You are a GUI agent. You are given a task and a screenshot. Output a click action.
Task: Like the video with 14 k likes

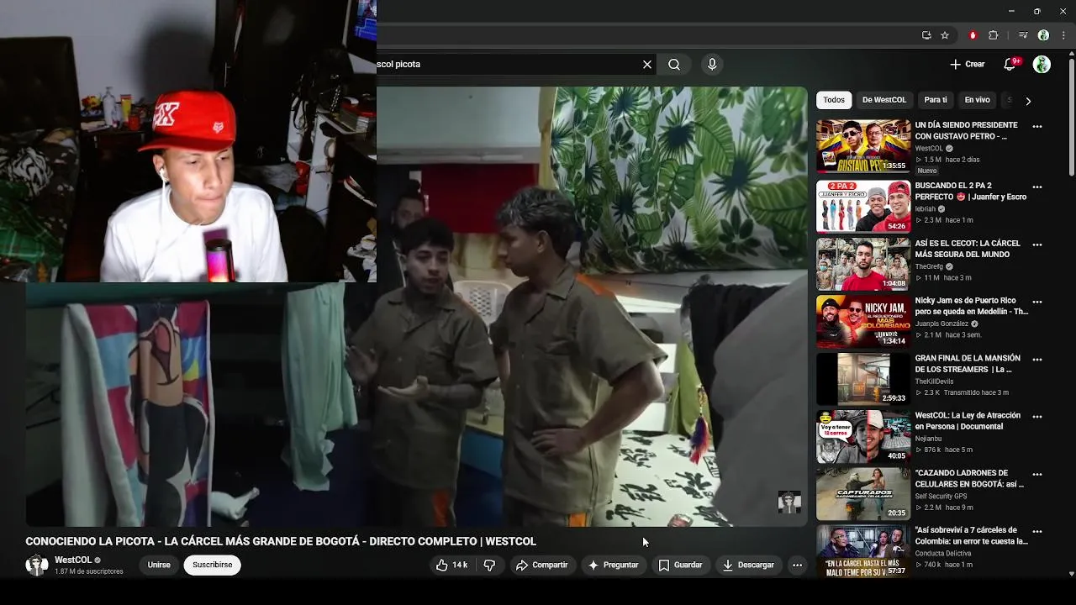(x=451, y=565)
